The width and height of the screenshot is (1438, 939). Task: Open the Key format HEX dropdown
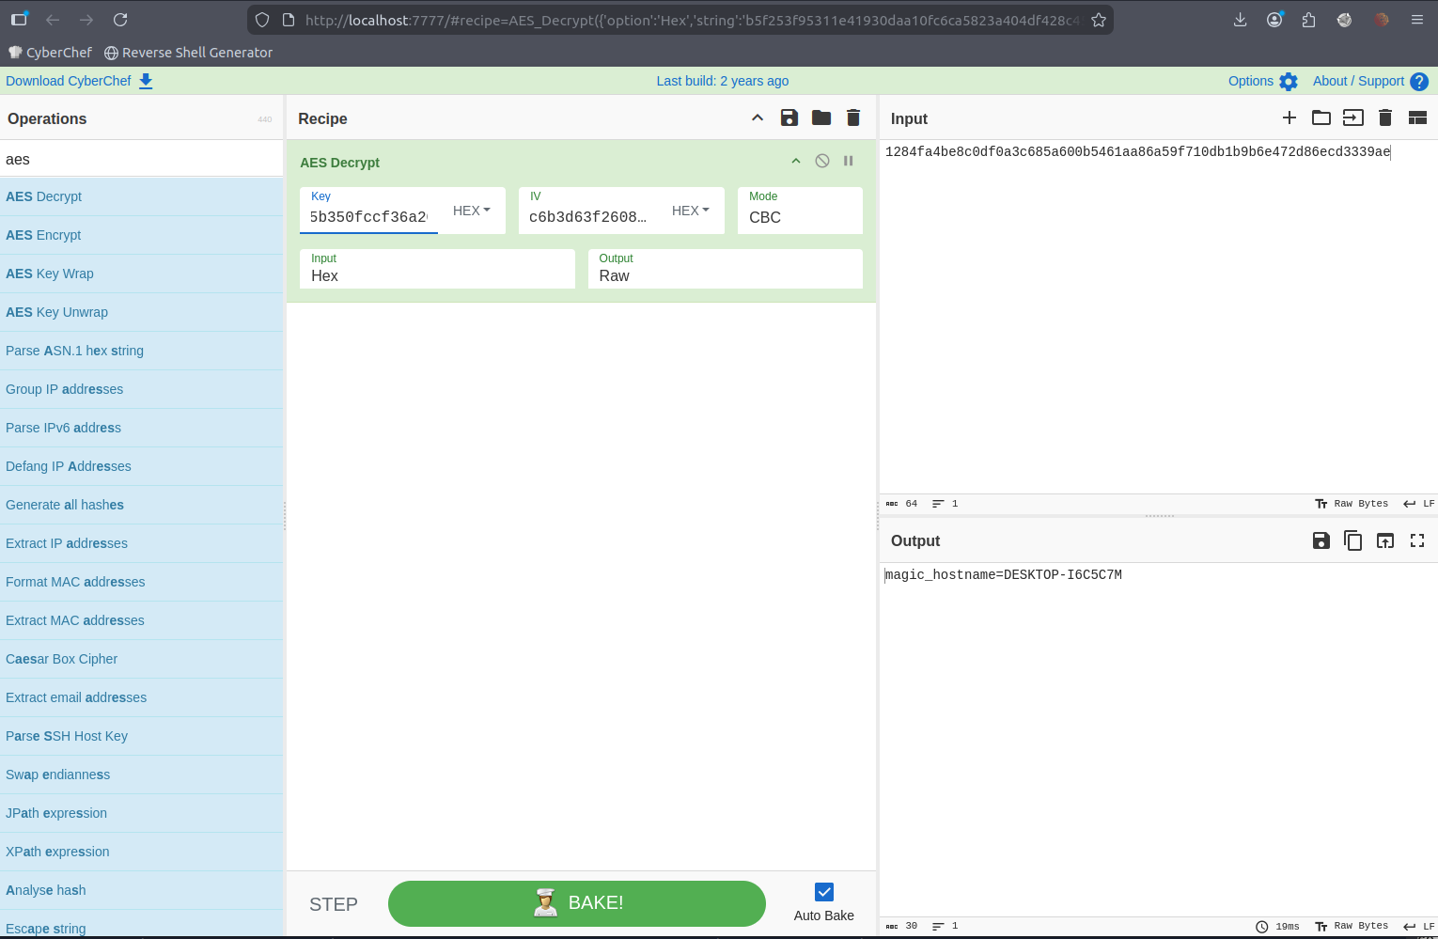pyautogui.click(x=472, y=211)
